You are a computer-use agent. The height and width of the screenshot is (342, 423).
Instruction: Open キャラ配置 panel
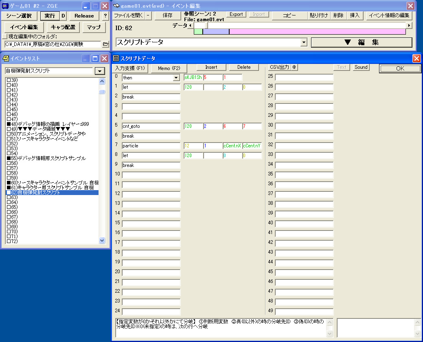click(63, 27)
